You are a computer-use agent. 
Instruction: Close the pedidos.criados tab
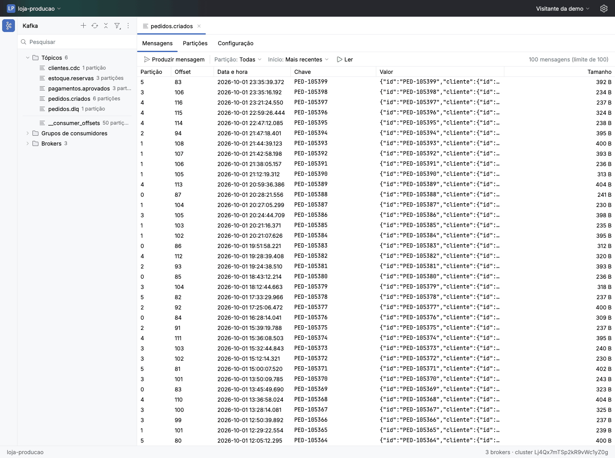pos(199,26)
